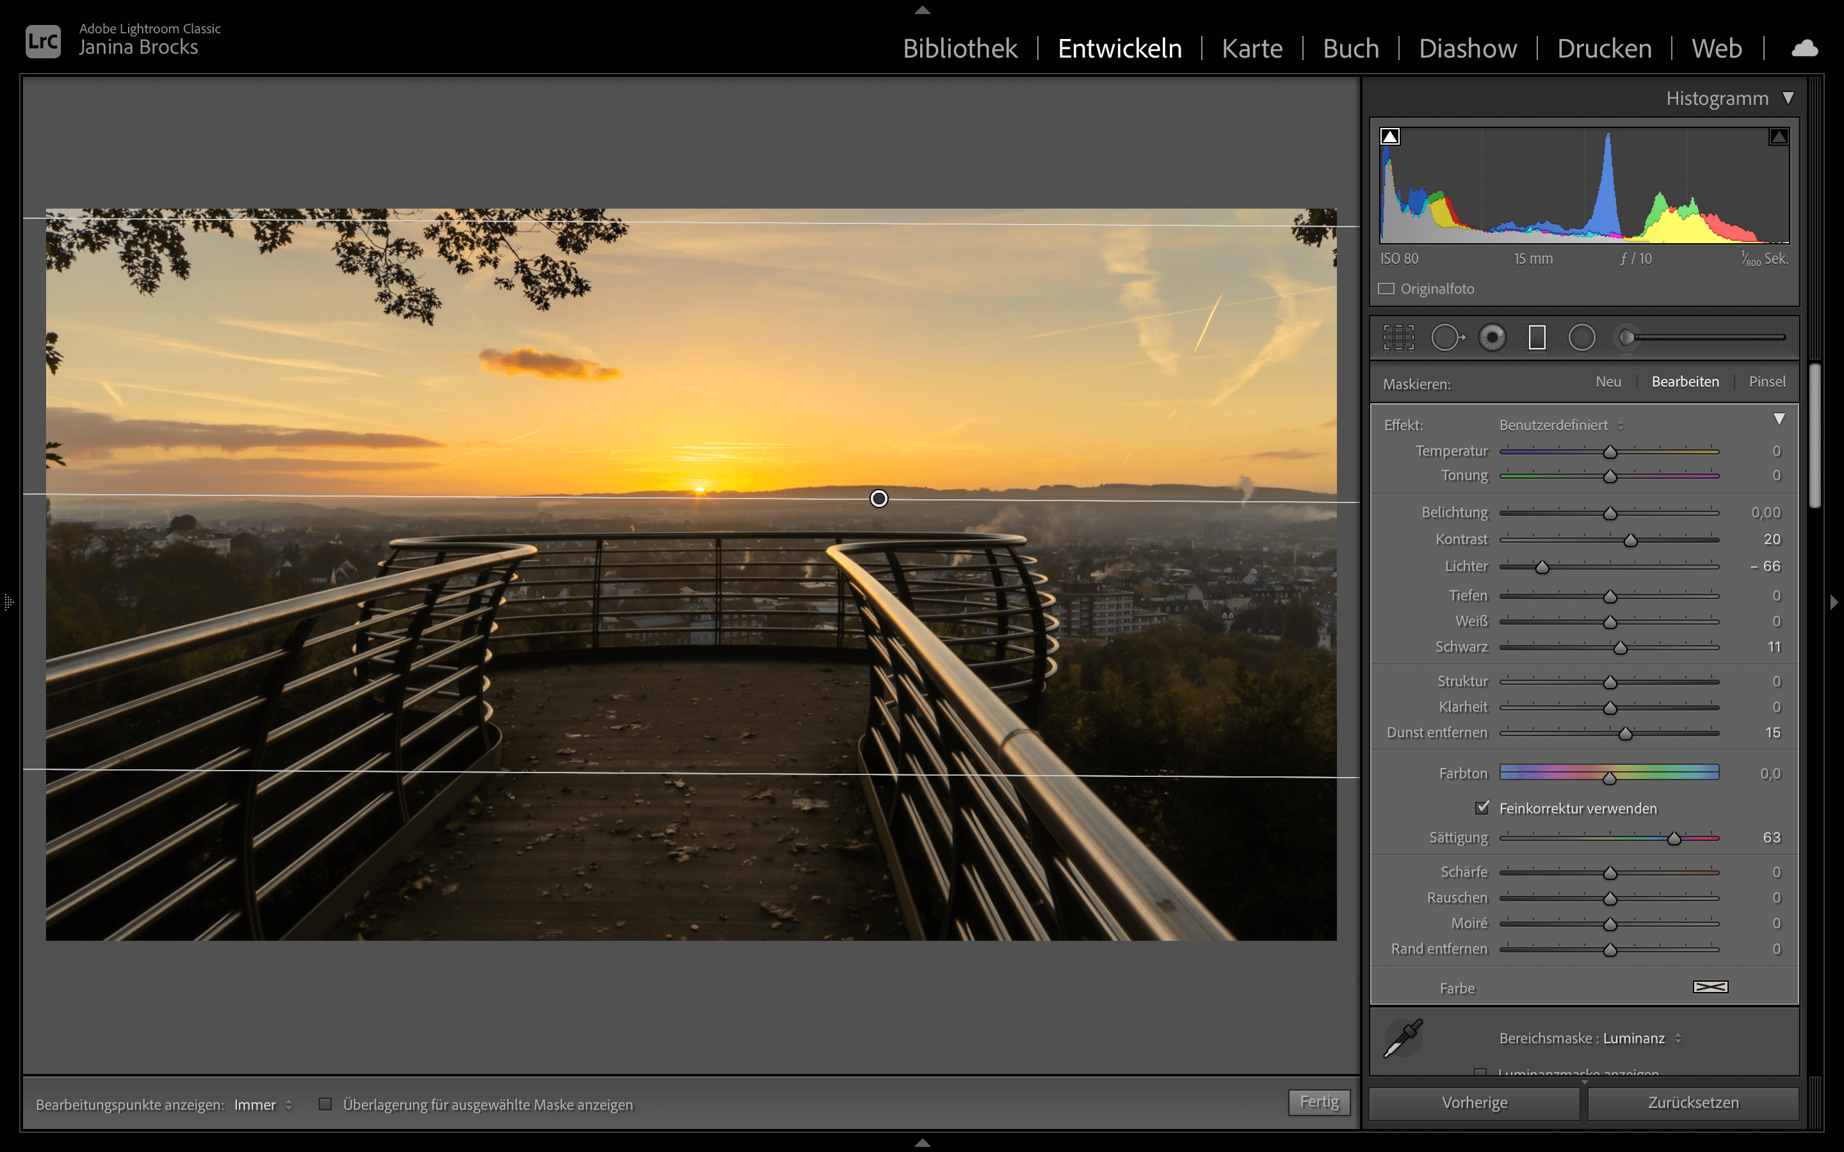Toggle shadow clipping indicator in histogram
The width and height of the screenshot is (1844, 1152).
pyautogui.click(x=1390, y=136)
